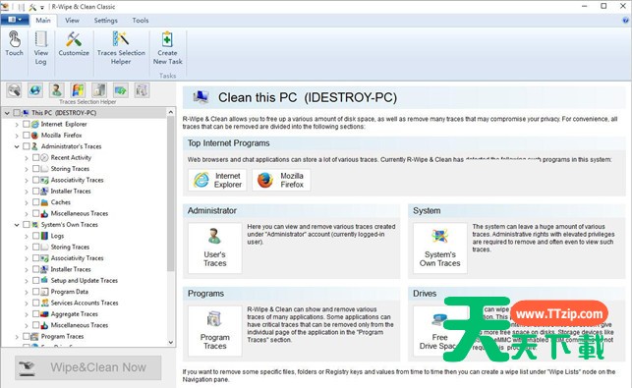
Task: Collapse the System's Own Traces node
Action: (x=17, y=225)
